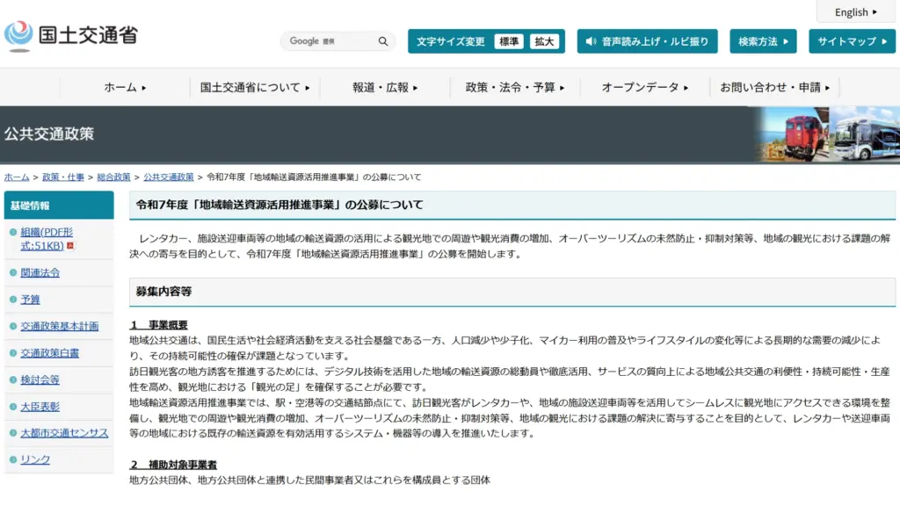Click the 国土交通省 logo icon
The height and width of the screenshot is (506, 900).
point(18,35)
